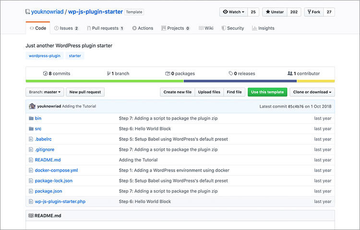Click the packages box icon

[x=168, y=74]
